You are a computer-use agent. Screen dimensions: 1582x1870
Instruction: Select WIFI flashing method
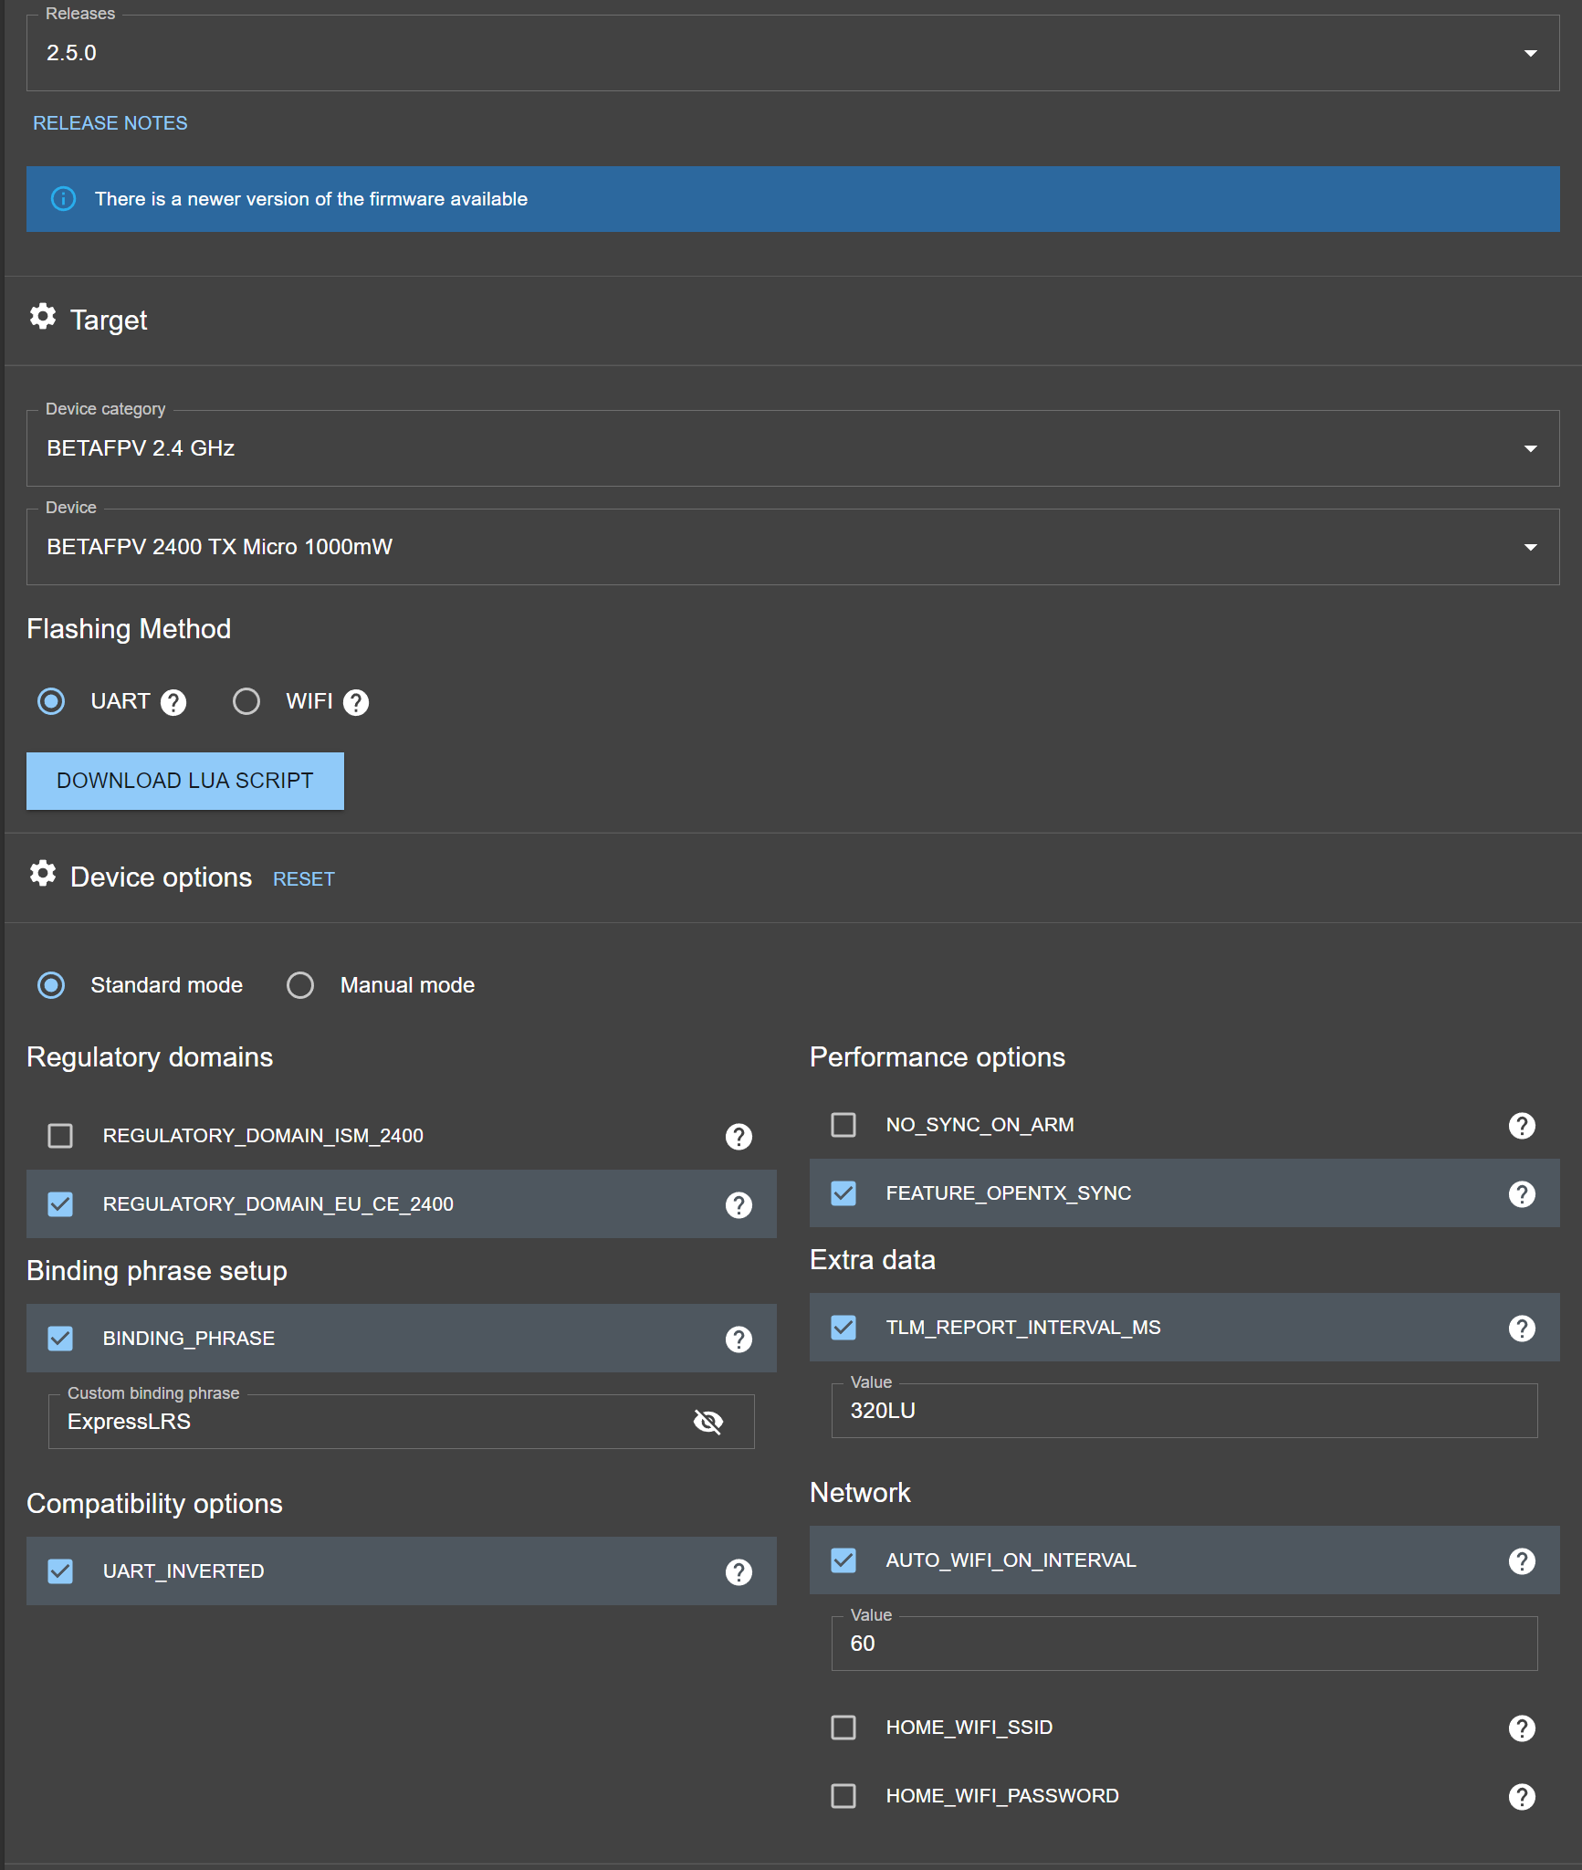246,701
